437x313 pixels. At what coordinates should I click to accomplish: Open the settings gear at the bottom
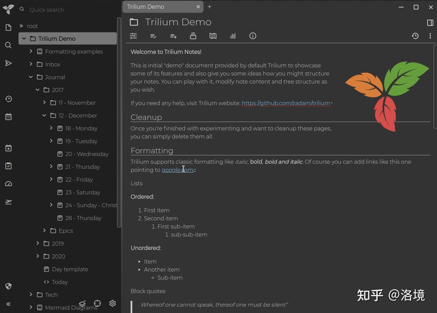click(112, 303)
